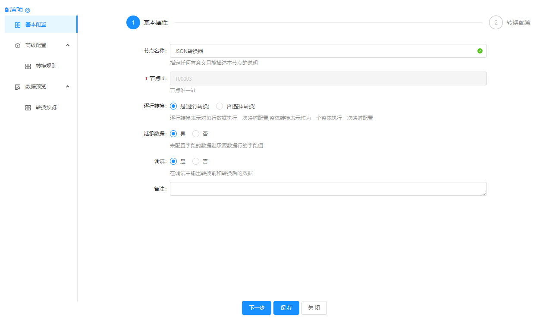
Task: Go to step 2 转换配置
Action: [x=496, y=22]
